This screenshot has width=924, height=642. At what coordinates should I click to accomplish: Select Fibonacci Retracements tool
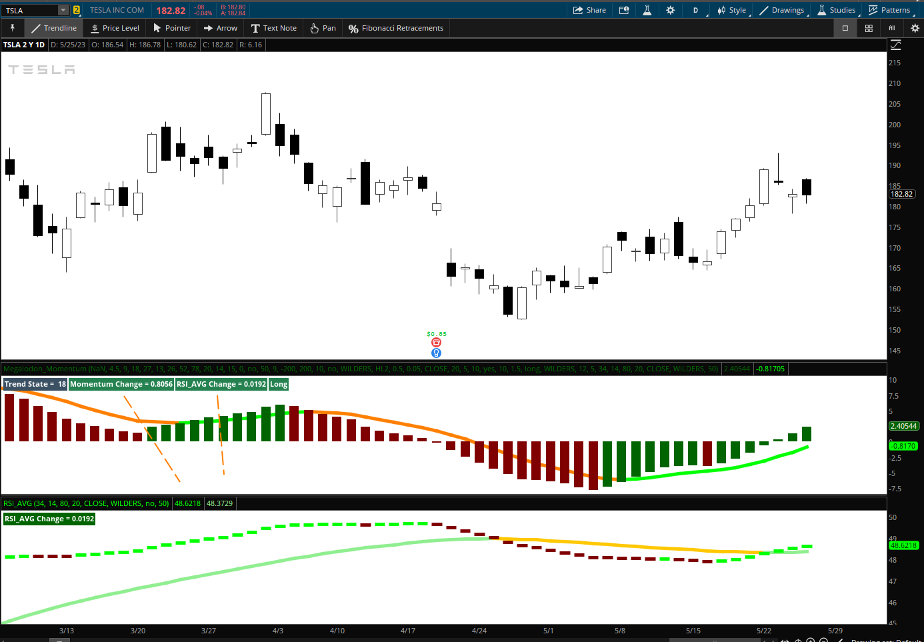[x=396, y=28]
